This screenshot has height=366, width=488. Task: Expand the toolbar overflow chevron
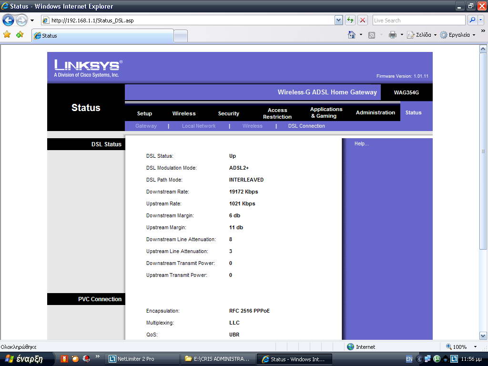point(483,31)
